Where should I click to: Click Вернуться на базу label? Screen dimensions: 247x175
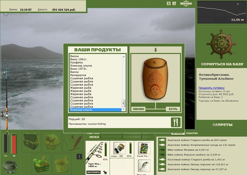222,64
